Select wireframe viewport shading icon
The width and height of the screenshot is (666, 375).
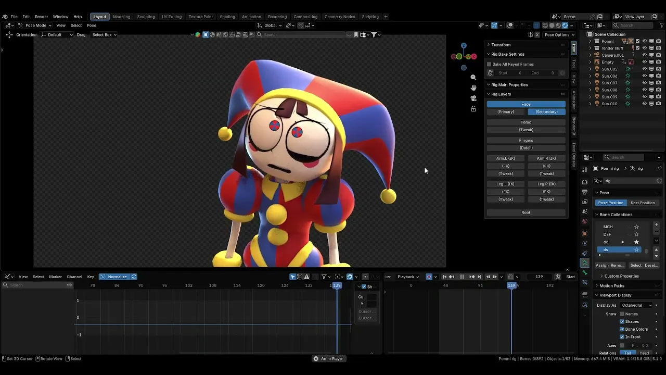point(545,25)
